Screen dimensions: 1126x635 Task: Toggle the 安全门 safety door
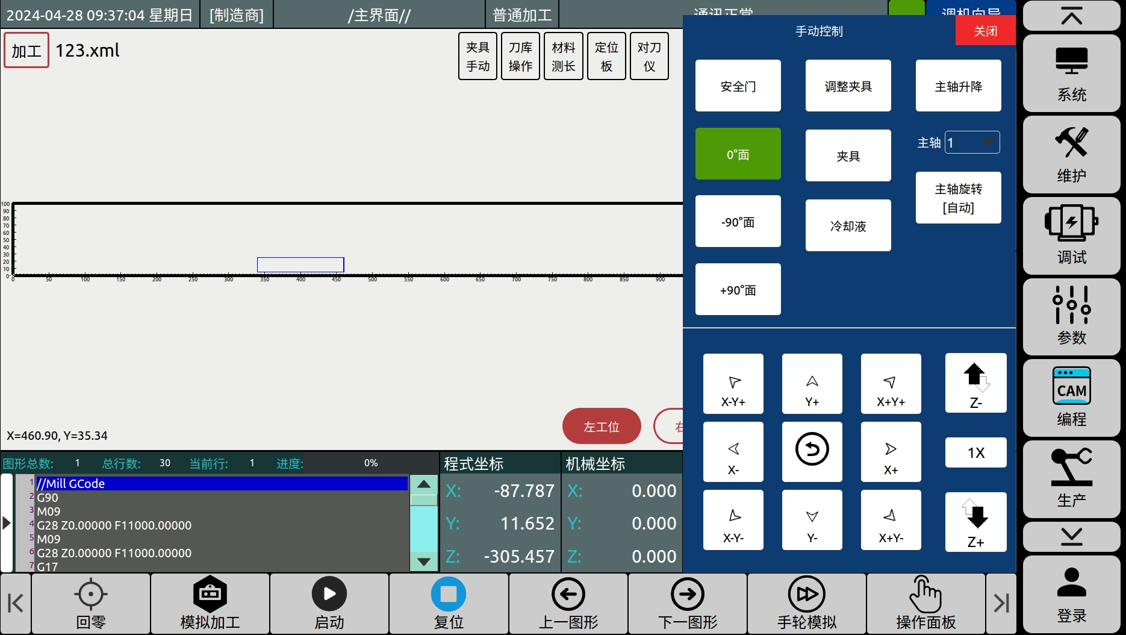coord(738,86)
